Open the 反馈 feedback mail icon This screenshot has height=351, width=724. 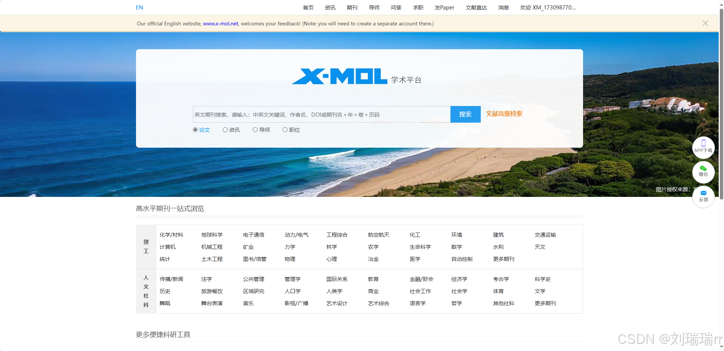pyautogui.click(x=703, y=197)
